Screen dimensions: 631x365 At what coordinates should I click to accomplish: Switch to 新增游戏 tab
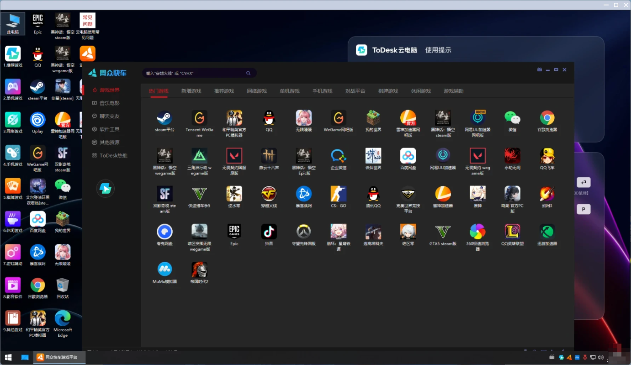pos(191,91)
